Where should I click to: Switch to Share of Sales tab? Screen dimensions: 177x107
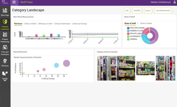point(146,23)
